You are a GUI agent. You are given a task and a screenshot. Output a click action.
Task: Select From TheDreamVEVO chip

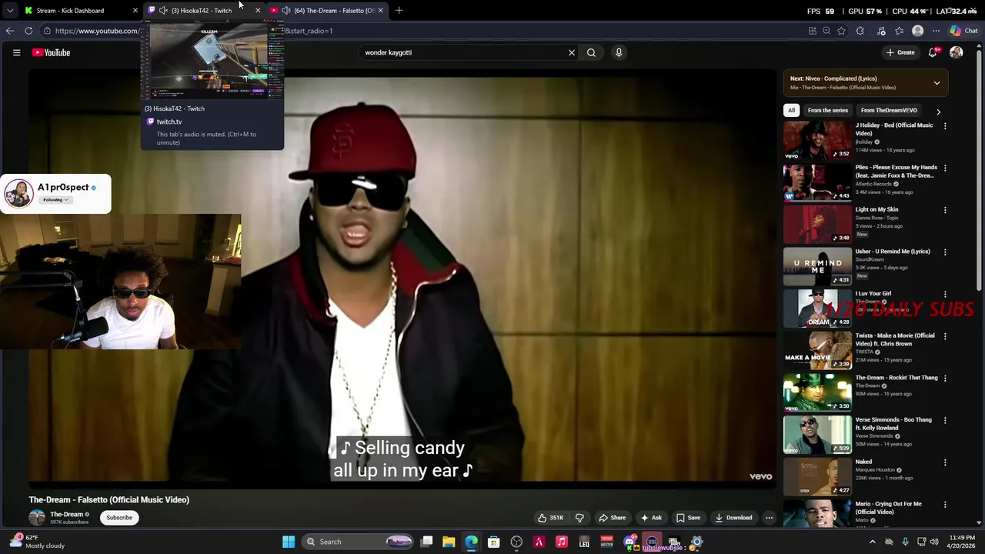889,110
